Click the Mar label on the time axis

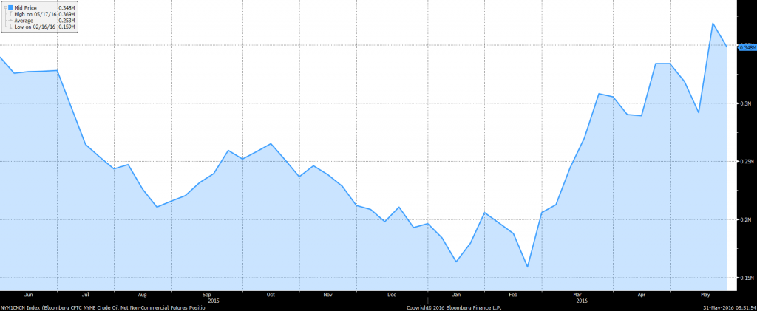577,294
